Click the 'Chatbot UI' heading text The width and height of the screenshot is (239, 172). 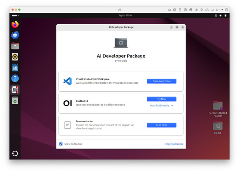[x=82, y=101]
